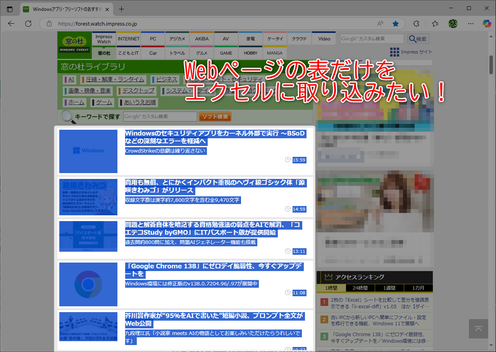Select the 24時間 ranking tab
The height and width of the screenshot is (352, 496).
(x=360, y=288)
